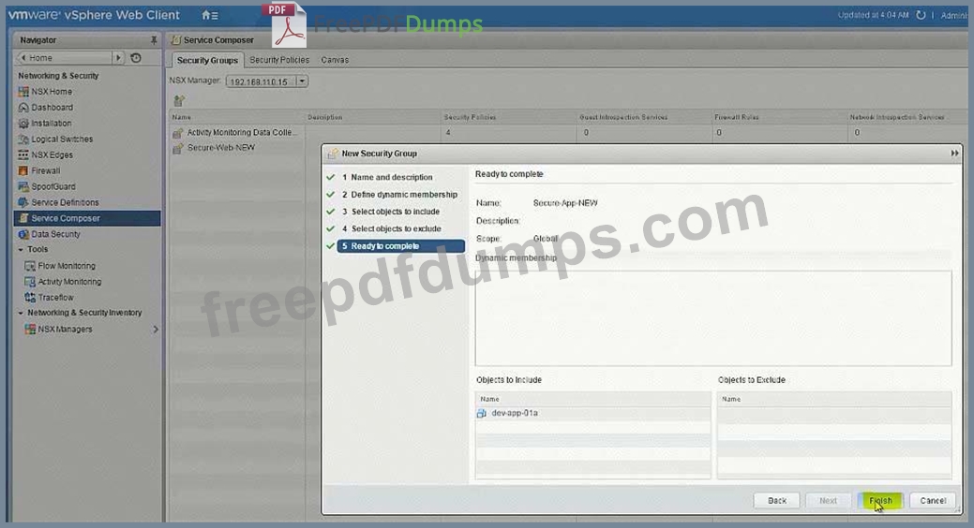Open the Firewall section

pos(46,170)
